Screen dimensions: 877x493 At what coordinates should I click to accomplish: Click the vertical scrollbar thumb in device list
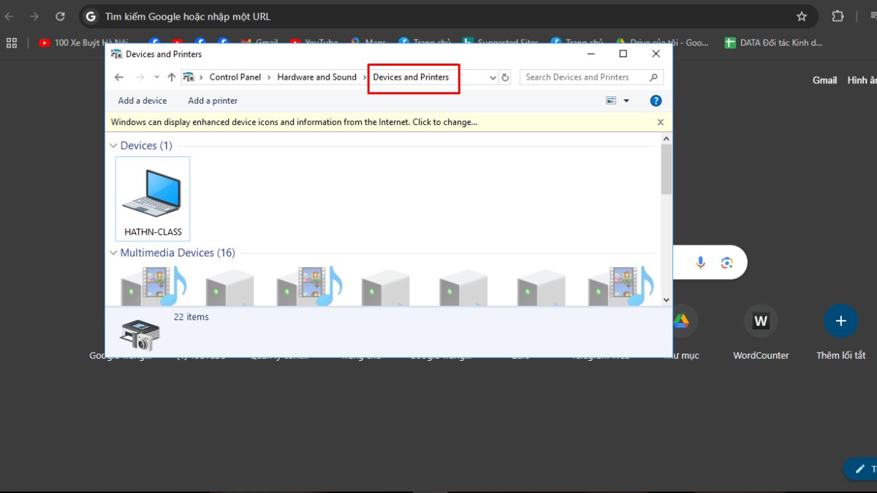[x=667, y=169]
